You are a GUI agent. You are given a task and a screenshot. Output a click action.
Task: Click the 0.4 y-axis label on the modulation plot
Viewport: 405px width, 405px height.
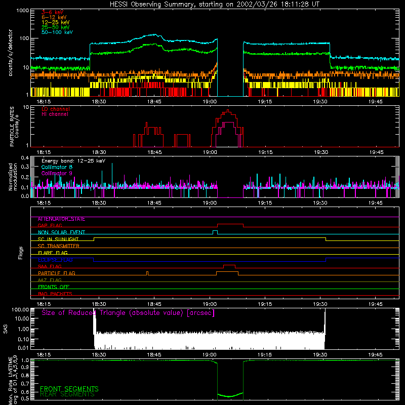[x=25, y=158]
